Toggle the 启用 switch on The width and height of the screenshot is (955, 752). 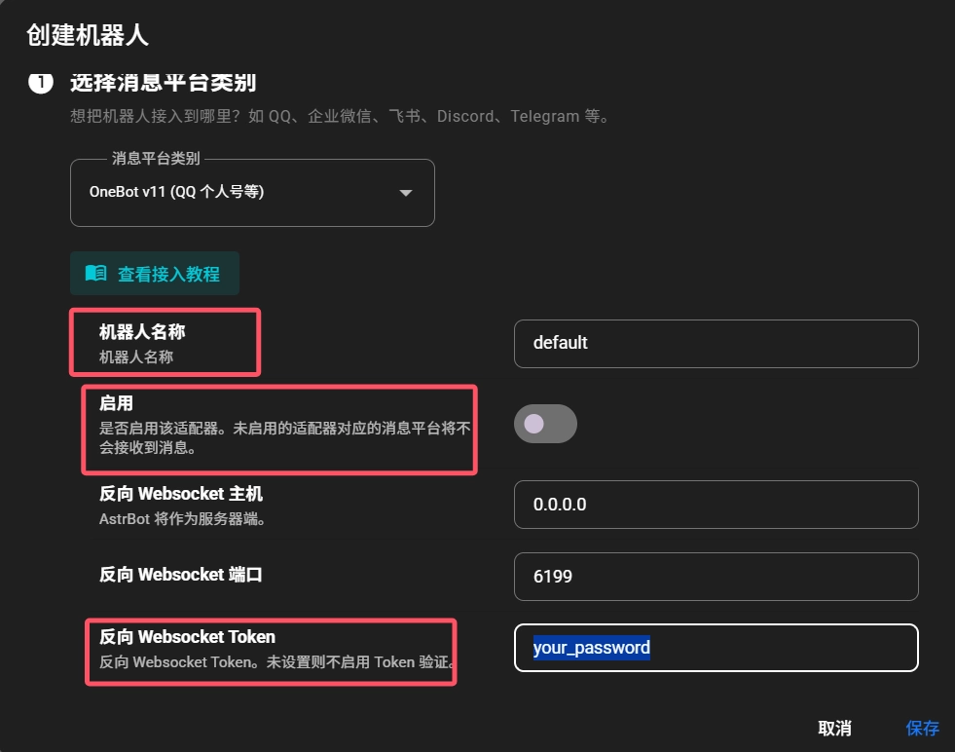pos(545,424)
